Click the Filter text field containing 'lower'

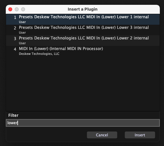pos(83,123)
